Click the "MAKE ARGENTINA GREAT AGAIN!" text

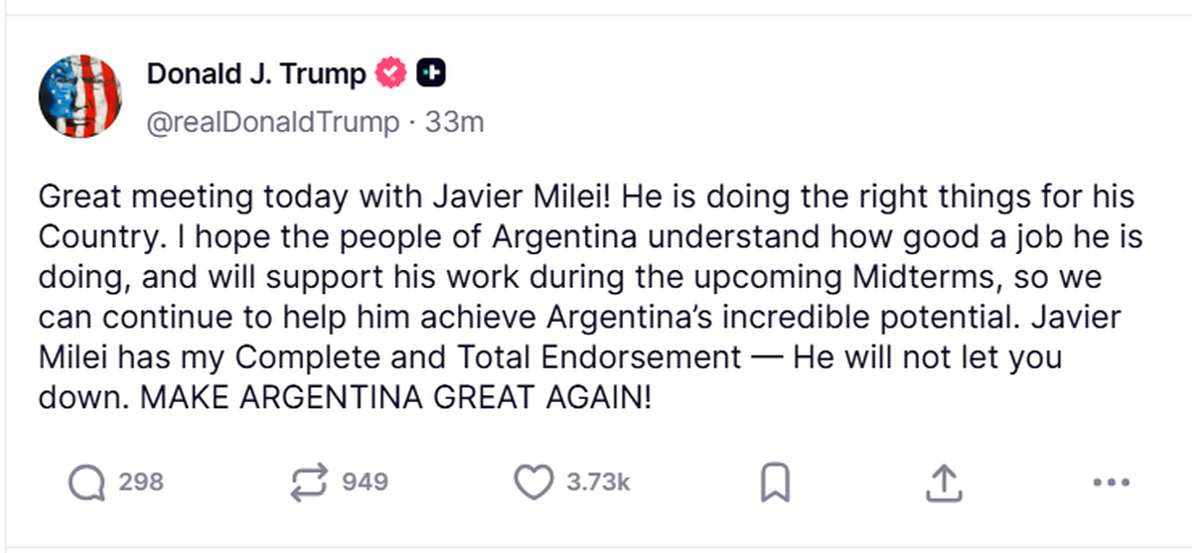pos(396,397)
